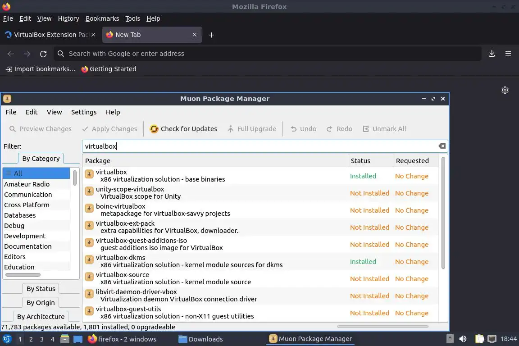Select the Development category
519x346 pixels.
click(36, 236)
